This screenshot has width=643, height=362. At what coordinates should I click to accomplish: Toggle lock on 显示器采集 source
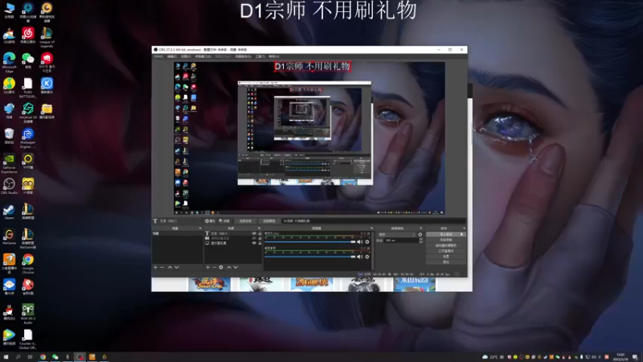[x=260, y=244]
